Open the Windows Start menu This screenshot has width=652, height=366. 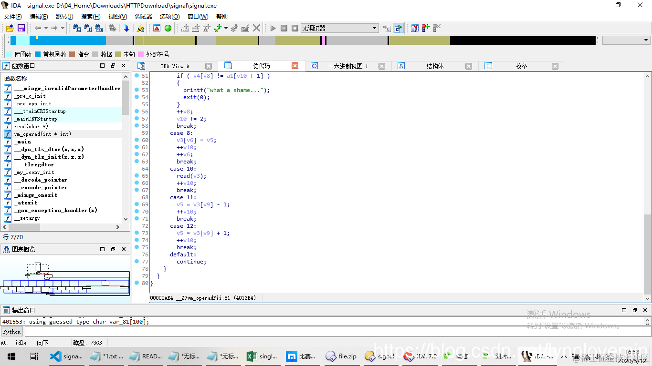[11, 356]
